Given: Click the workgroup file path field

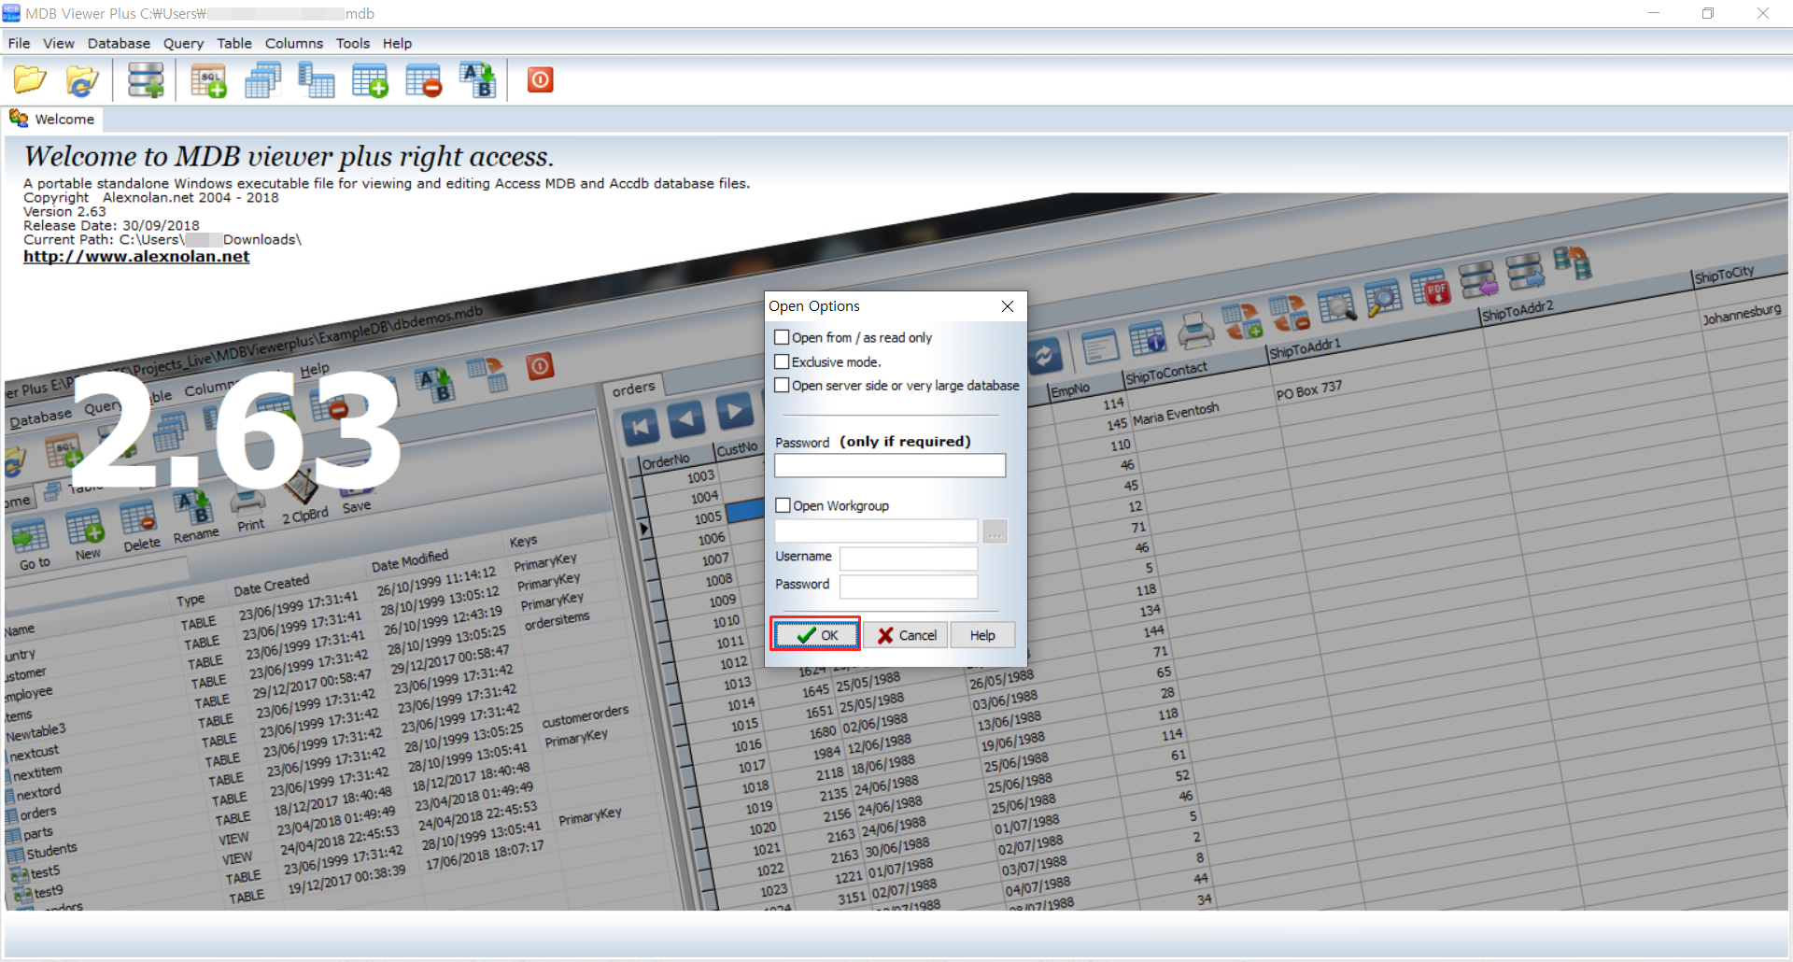Looking at the screenshot, I should [x=876, y=531].
